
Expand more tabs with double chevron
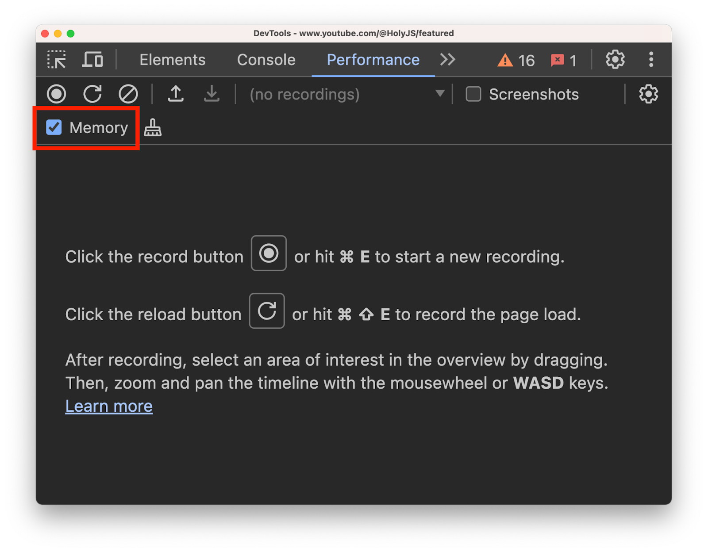coord(447,60)
